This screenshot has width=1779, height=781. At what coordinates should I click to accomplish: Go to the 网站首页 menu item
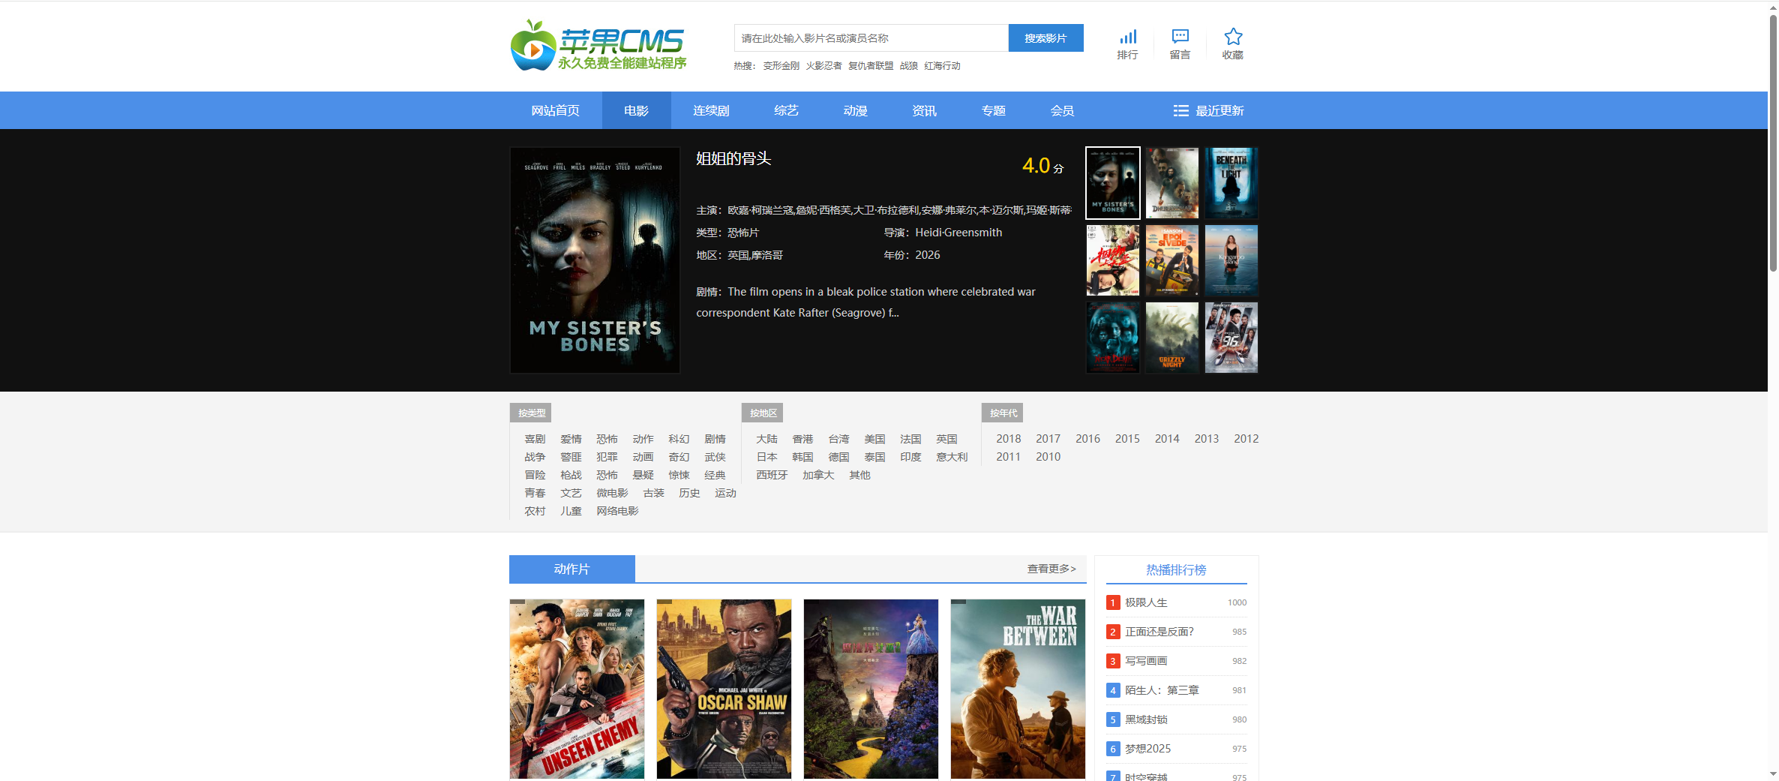pyautogui.click(x=555, y=111)
